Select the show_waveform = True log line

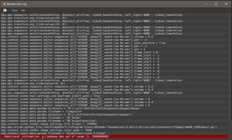point(115,43)
